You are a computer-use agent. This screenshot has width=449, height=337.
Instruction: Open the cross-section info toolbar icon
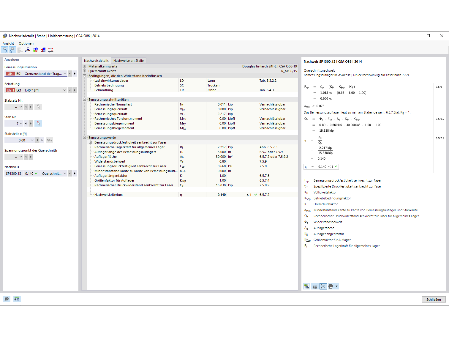click(x=43, y=50)
